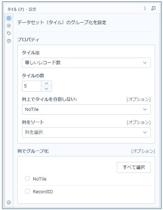Open the three-dot options menu in header

point(145,8)
